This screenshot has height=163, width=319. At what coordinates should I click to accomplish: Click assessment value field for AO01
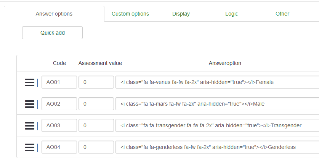[x=96, y=82]
